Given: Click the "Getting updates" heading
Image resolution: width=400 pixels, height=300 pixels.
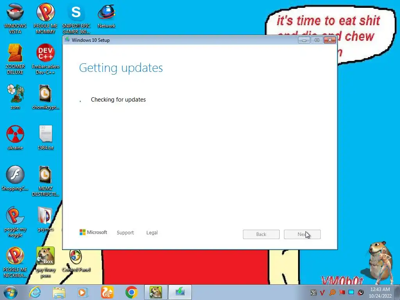Looking at the screenshot, I should [x=121, y=68].
